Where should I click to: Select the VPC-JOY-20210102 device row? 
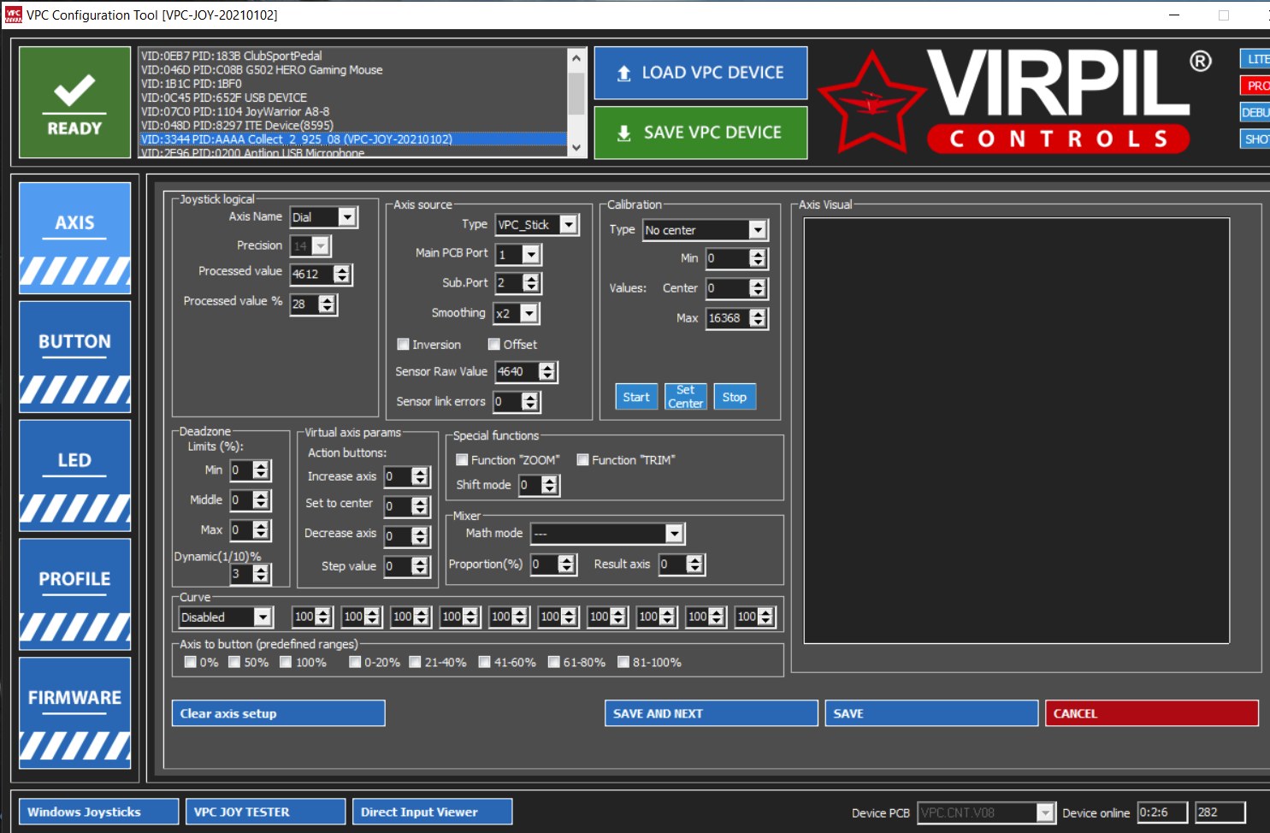point(351,139)
